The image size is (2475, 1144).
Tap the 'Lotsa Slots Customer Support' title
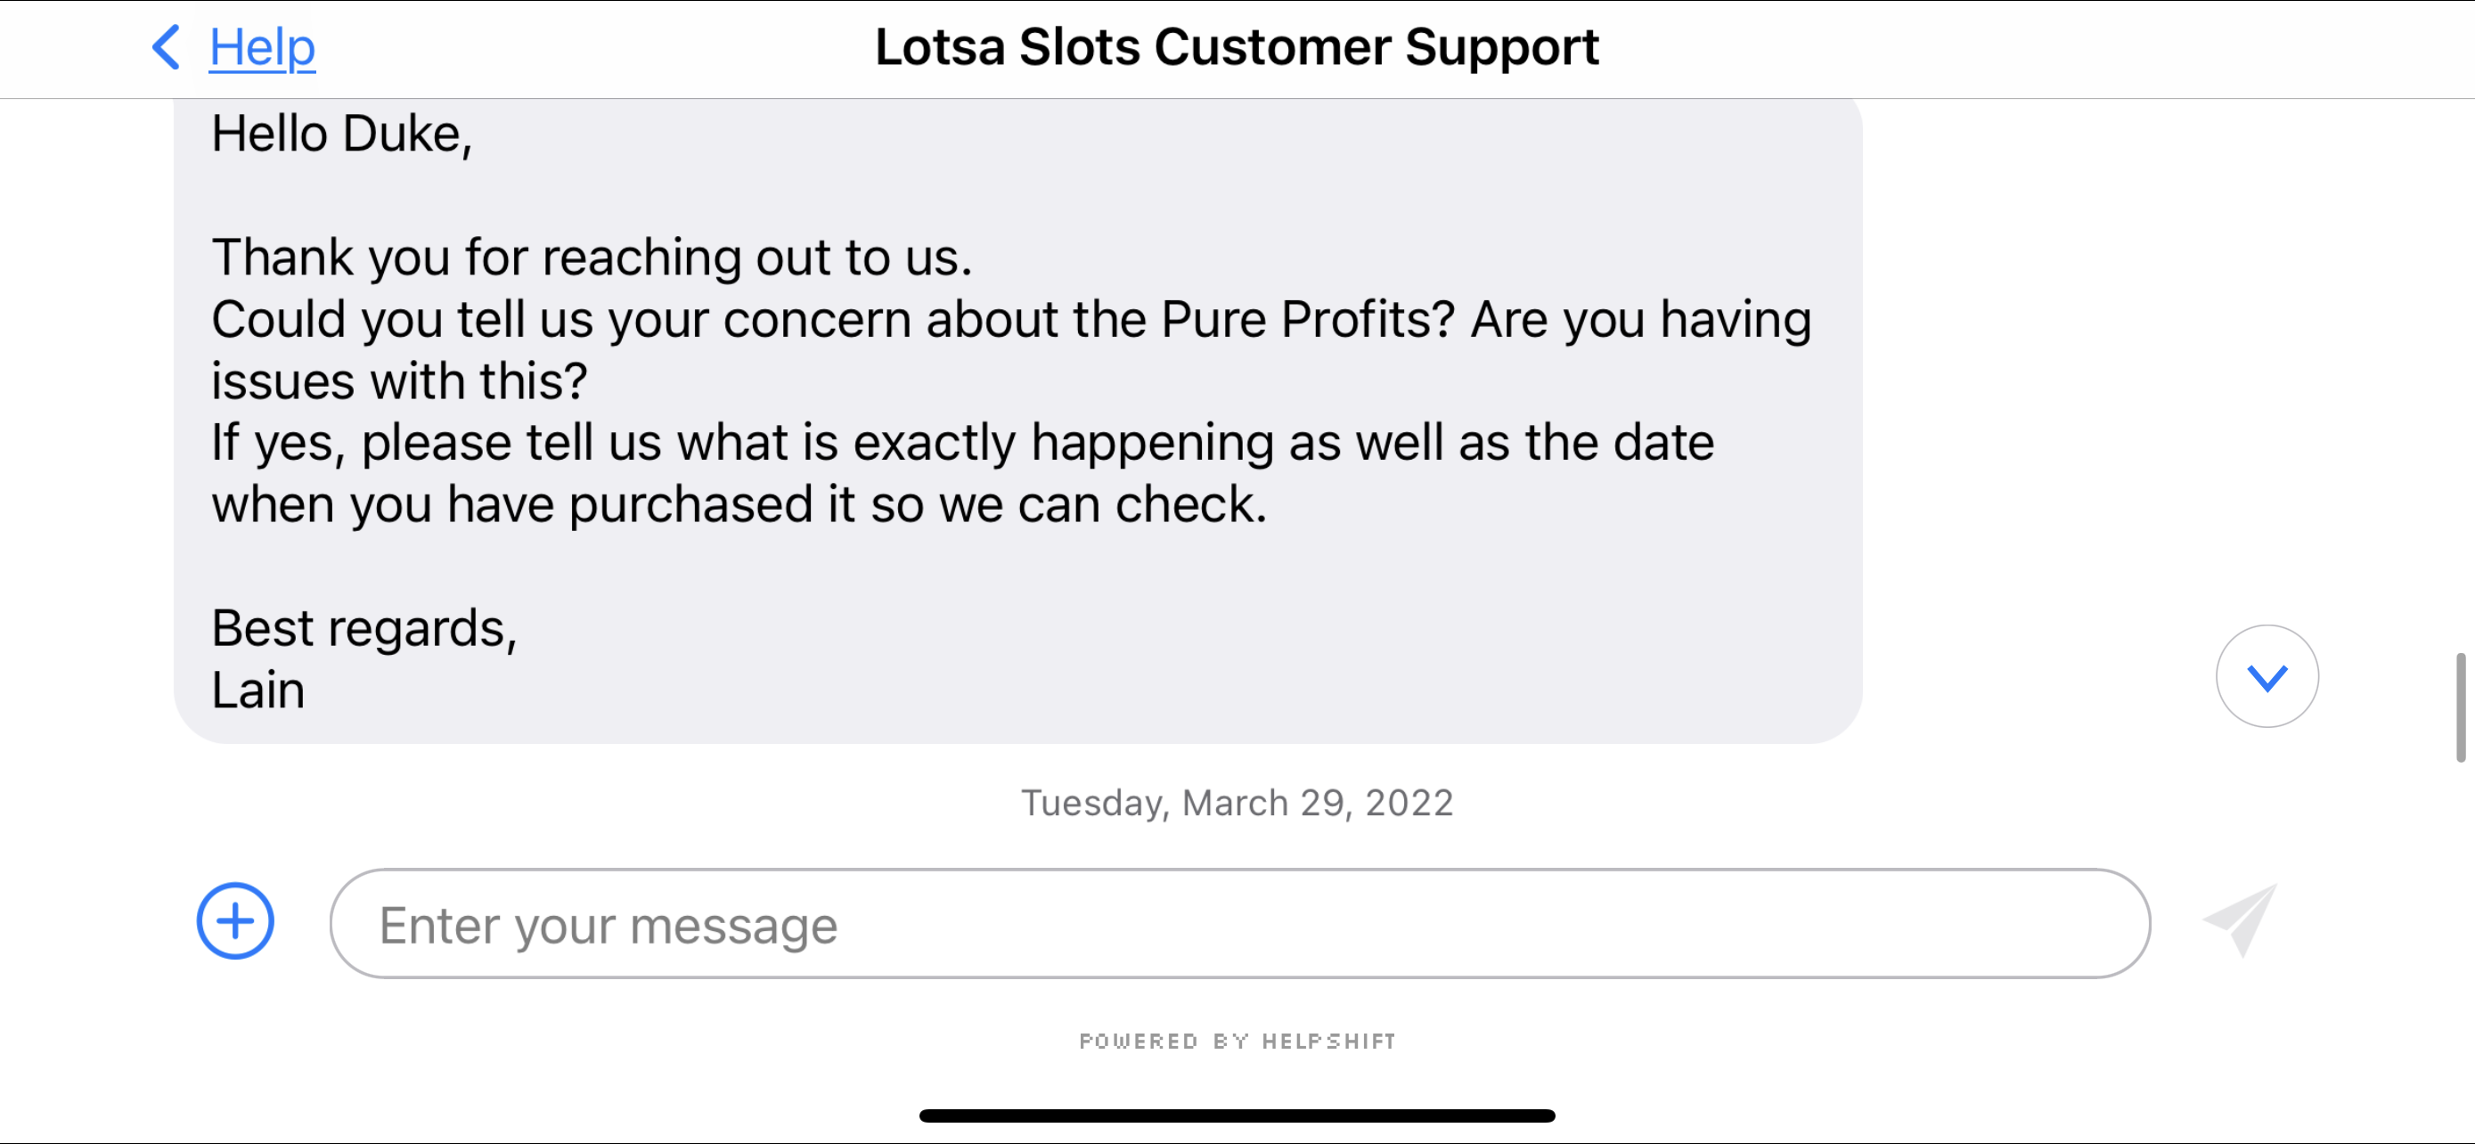1237,46
